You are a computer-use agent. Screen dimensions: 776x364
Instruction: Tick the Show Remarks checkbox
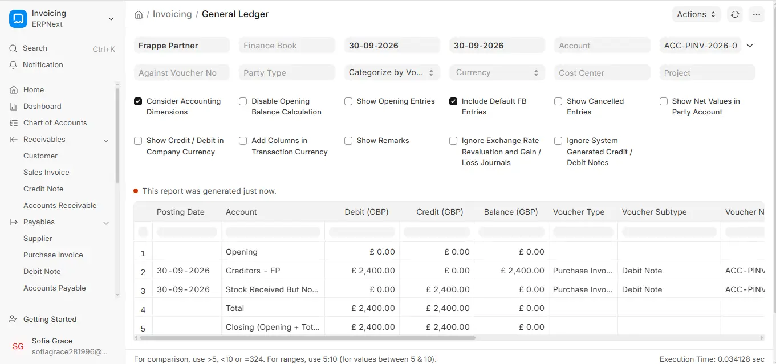(348, 141)
